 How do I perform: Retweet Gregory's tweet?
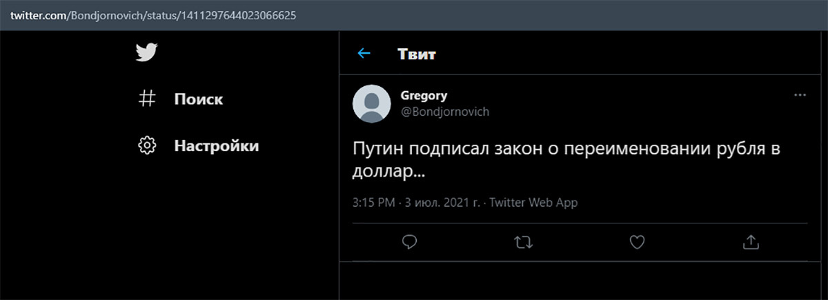[x=524, y=241]
